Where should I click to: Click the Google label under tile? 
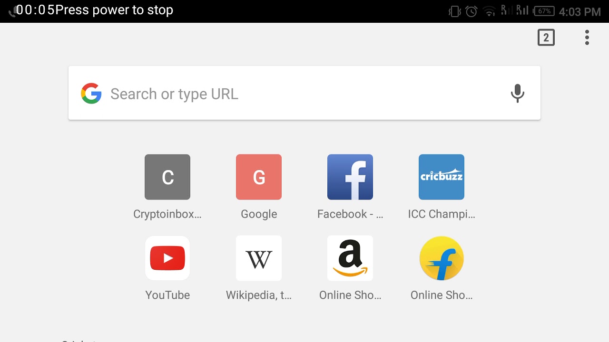pyautogui.click(x=259, y=214)
